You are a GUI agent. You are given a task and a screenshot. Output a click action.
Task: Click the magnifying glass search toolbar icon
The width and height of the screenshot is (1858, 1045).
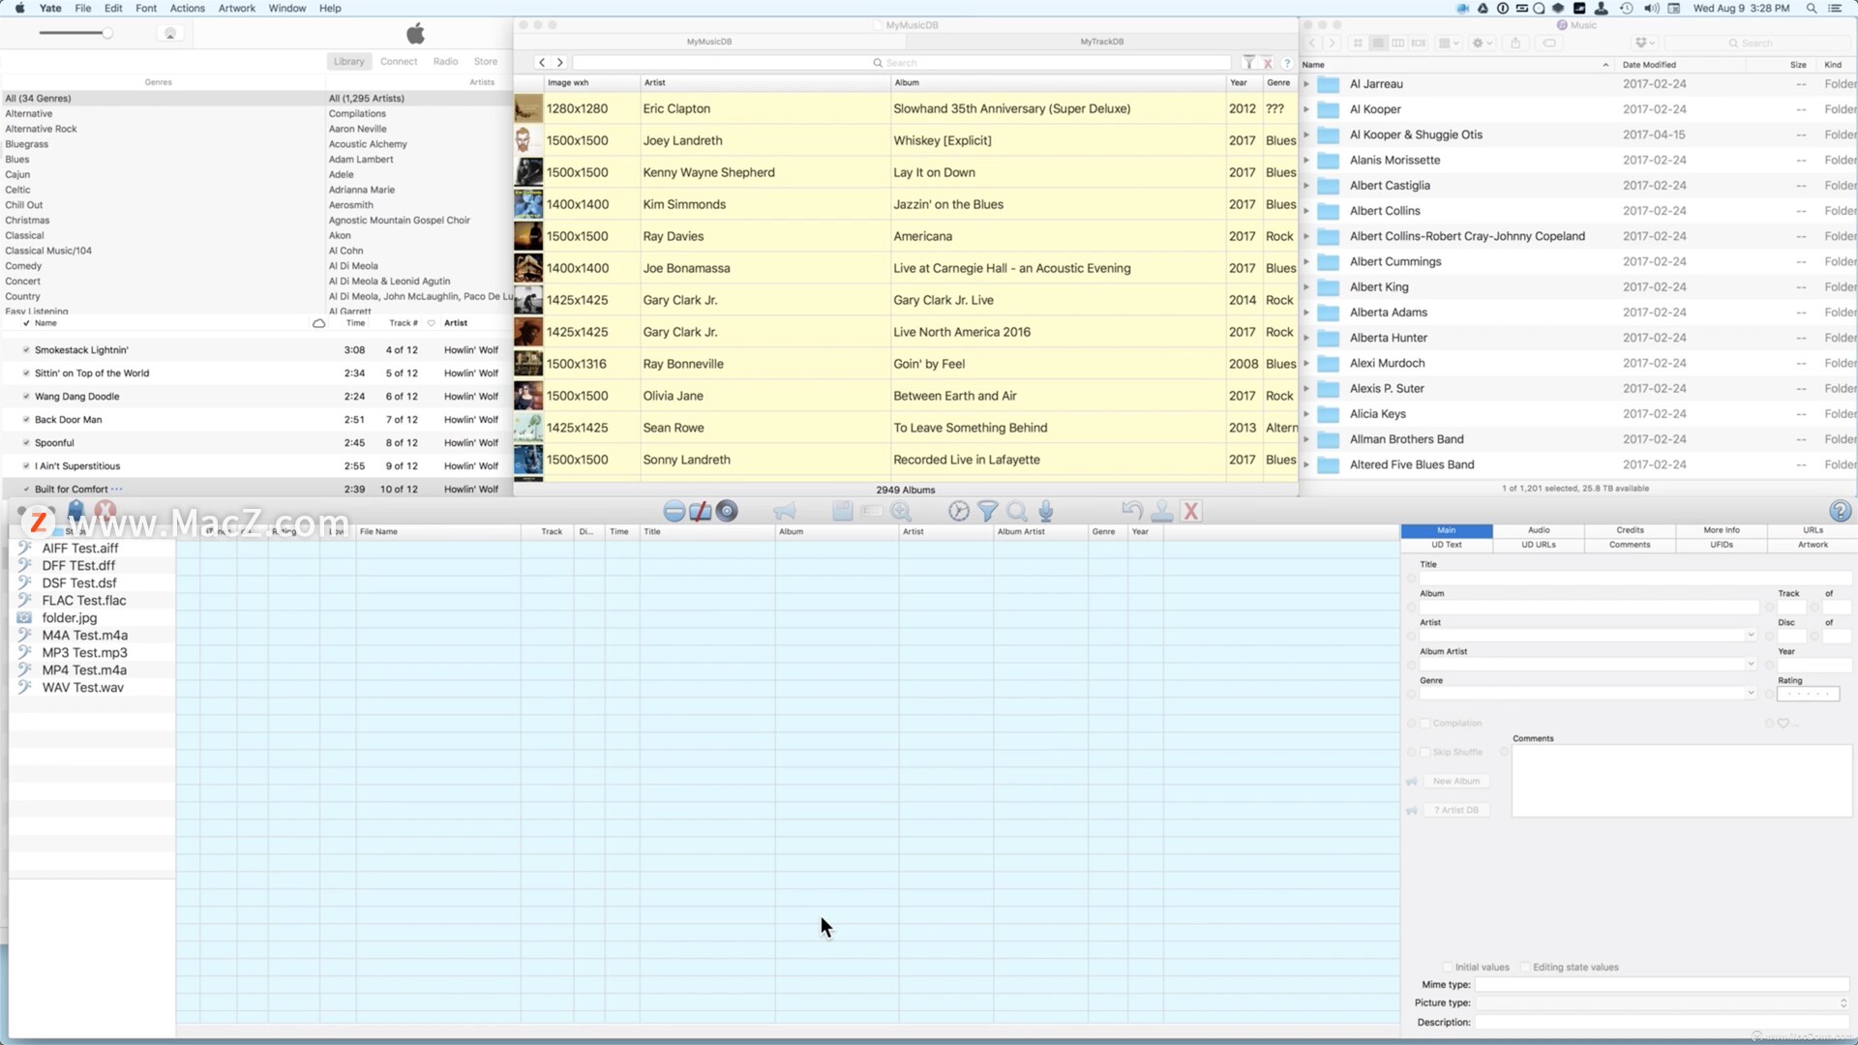coord(1017,512)
